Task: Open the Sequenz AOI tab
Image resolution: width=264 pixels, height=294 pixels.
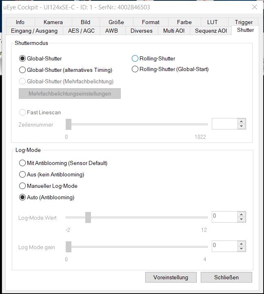Action: [x=211, y=31]
